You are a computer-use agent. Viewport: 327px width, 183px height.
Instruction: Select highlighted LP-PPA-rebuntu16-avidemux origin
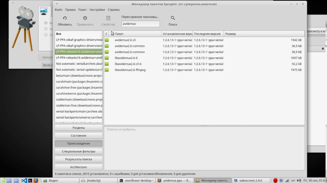pyautogui.click(x=78, y=52)
